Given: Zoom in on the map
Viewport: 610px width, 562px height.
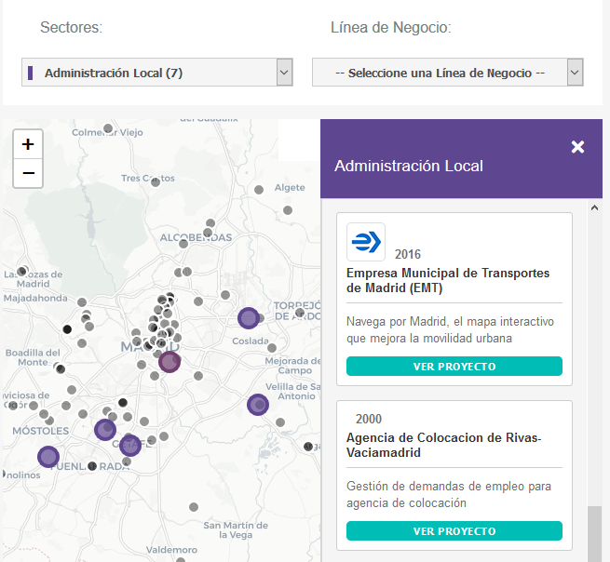Looking at the screenshot, I should (x=28, y=144).
